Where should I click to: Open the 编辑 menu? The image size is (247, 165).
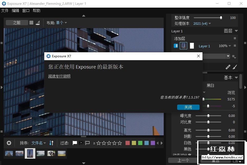pos(15,11)
